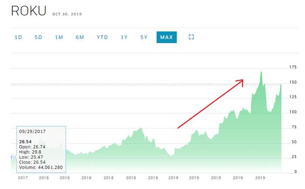Image resolution: width=305 pixels, height=189 pixels.
Task: Click the 50 y-axis label
Action: click(x=294, y=142)
